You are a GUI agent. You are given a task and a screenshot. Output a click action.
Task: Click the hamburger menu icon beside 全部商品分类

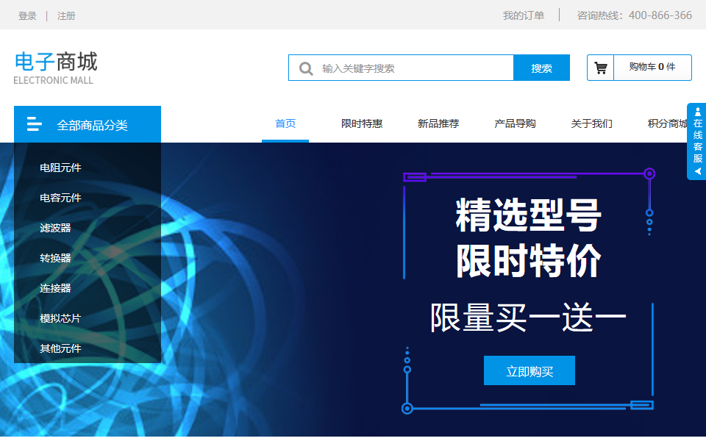click(34, 124)
